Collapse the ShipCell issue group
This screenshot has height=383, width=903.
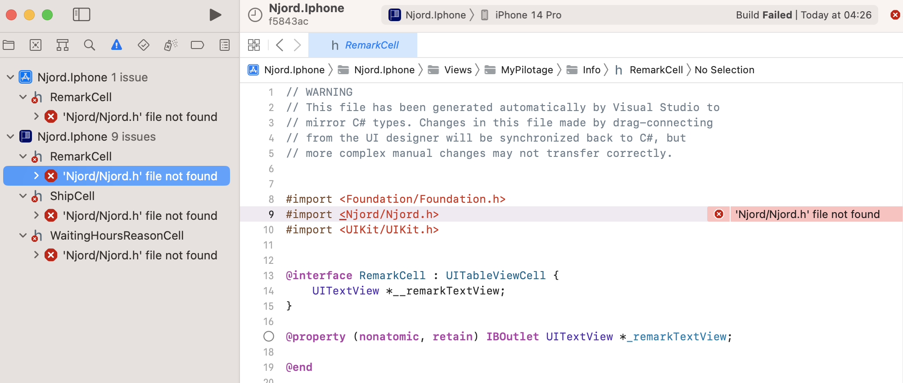click(x=23, y=196)
